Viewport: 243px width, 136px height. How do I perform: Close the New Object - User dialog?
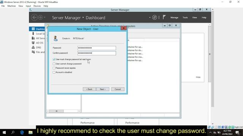point(124,28)
